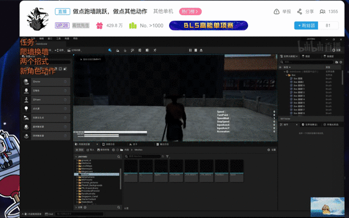
Task: Click the Meshes breadcrumb in Content Browser path
Action: coord(139,150)
